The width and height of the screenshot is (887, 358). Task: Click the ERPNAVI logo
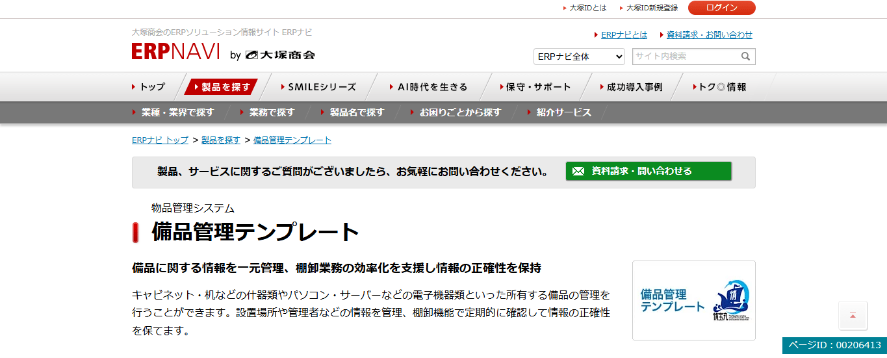click(x=176, y=52)
